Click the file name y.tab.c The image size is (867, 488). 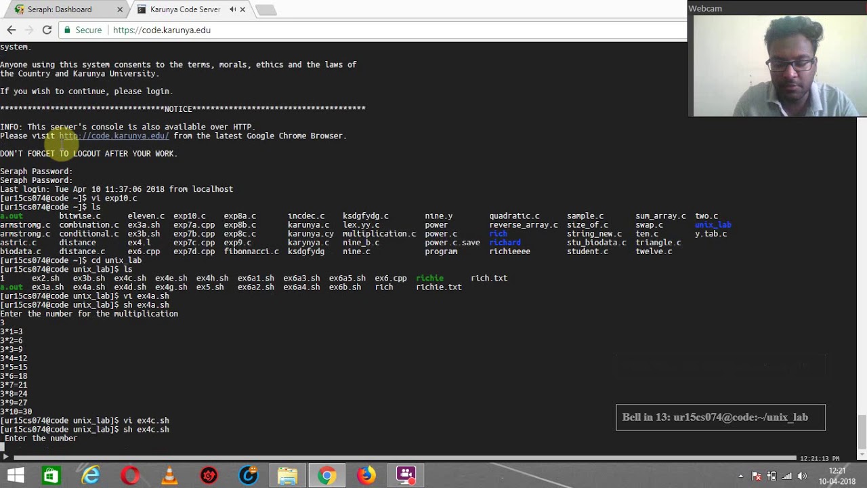click(711, 234)
